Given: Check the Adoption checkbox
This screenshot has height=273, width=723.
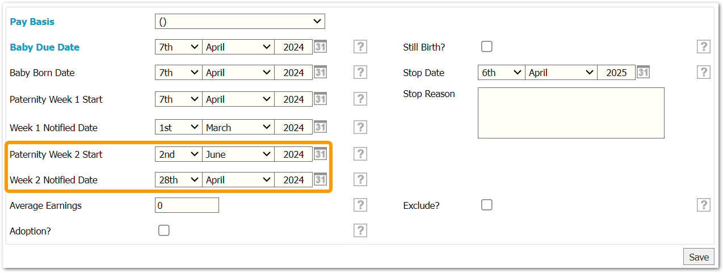Looking at the screenshot, I should (x=164, y=230).
